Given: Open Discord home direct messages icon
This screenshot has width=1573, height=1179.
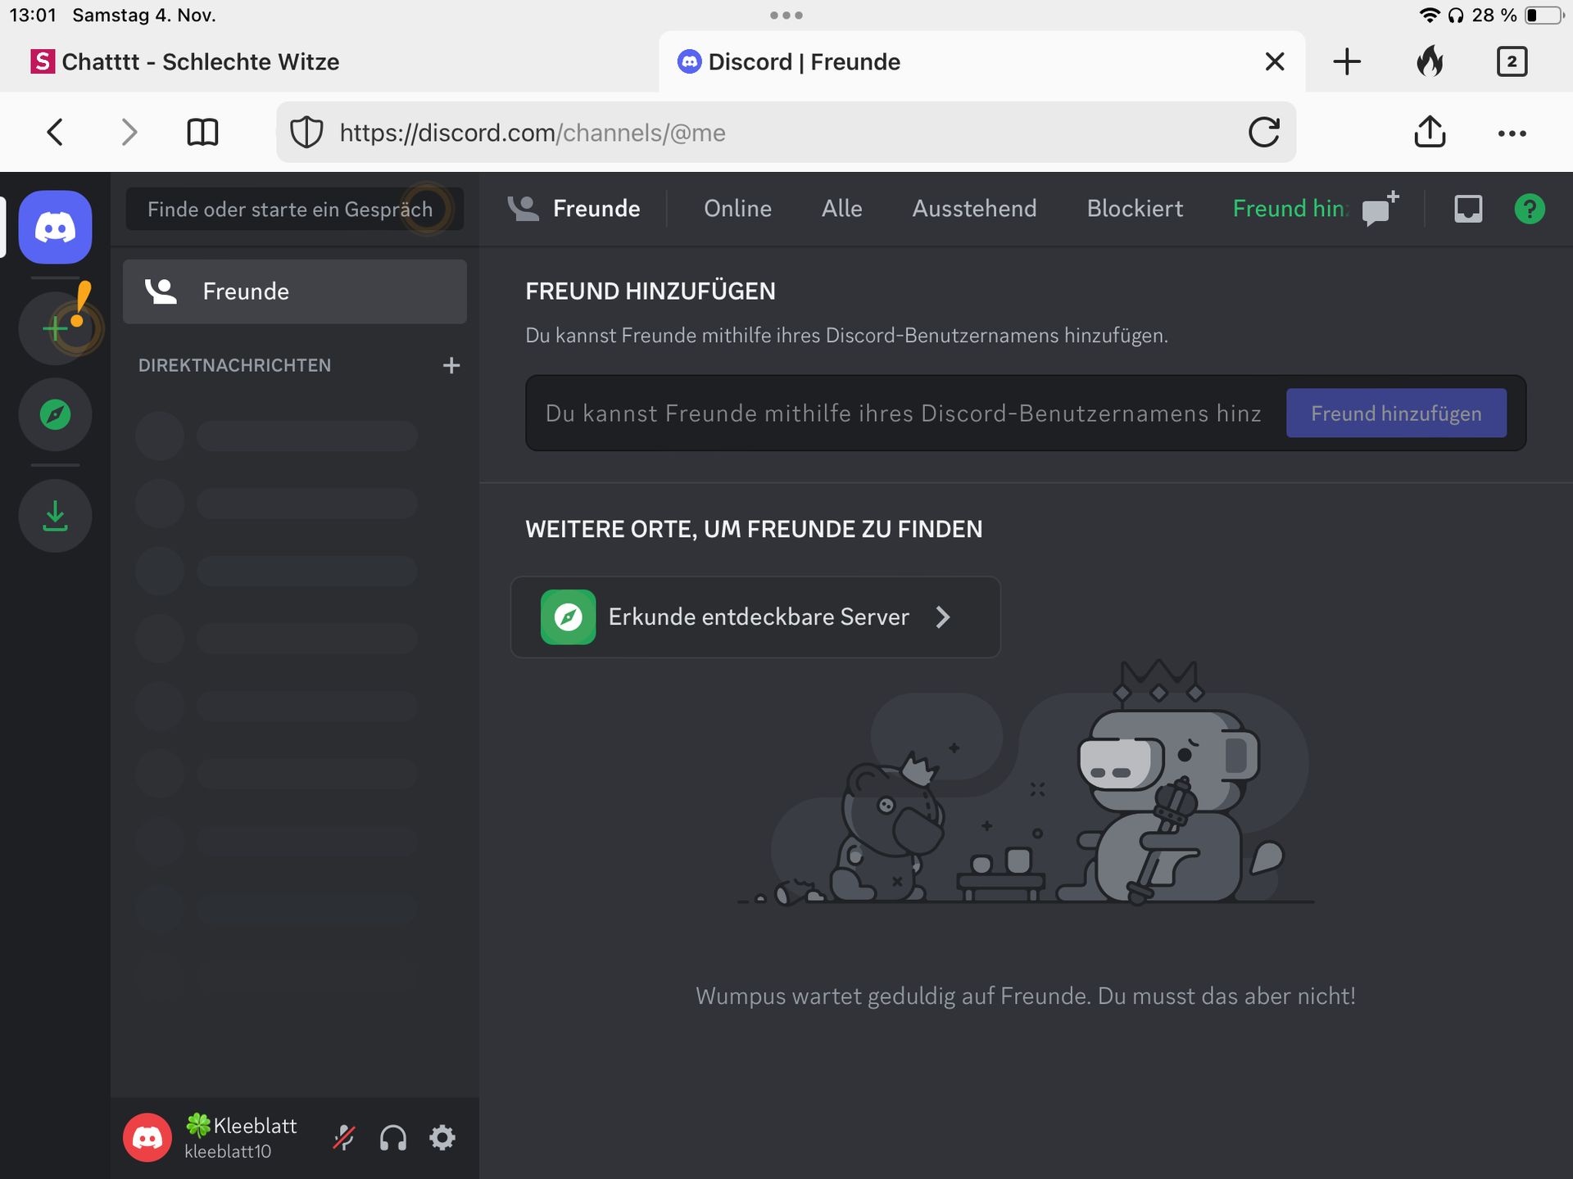Looking at the screenshot, I should tap(55, 227).
